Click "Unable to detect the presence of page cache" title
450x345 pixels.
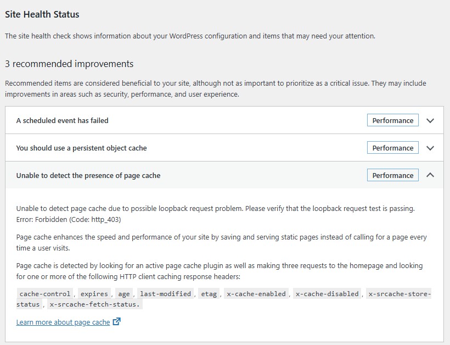[88, 175]
